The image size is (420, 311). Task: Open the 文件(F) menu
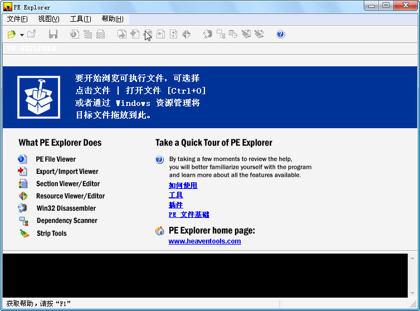(17, 19)
